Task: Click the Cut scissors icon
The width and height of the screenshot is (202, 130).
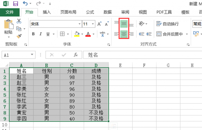Action: 19,21
